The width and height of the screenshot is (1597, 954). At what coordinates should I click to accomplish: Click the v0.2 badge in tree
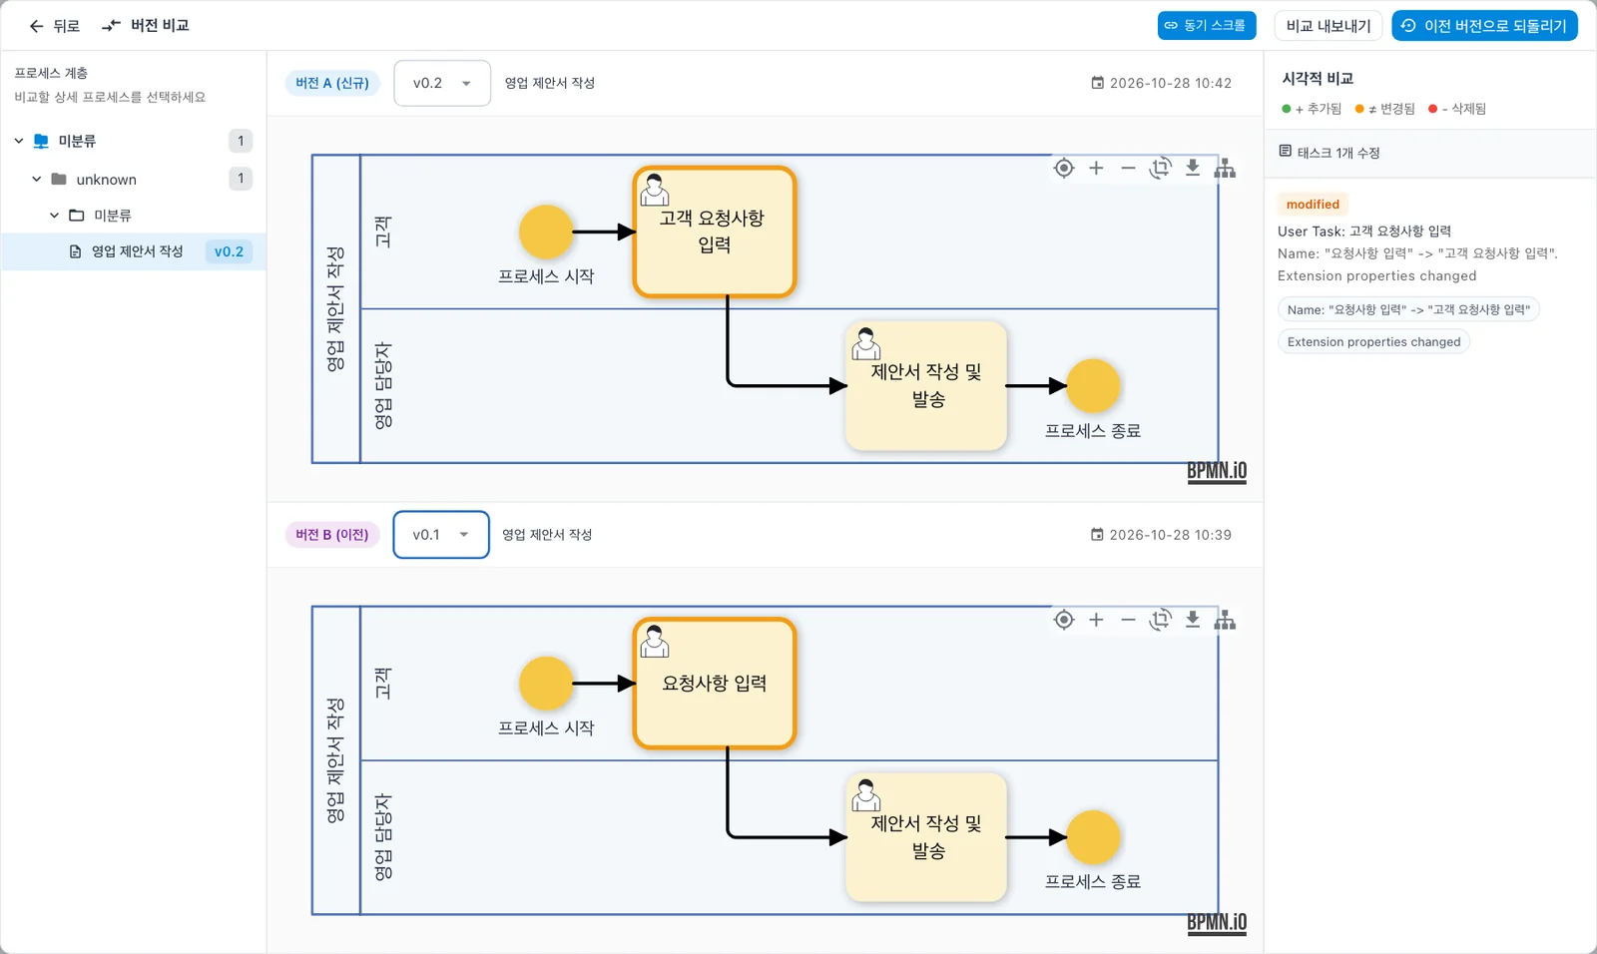click(229, 251)
